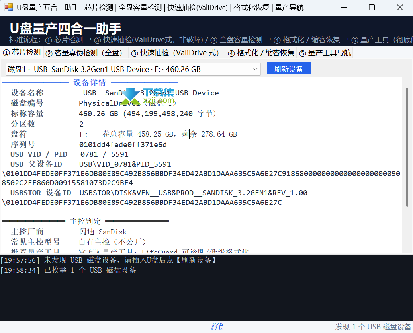Click the VID/PID value 0781 / 5591

coord(105,154)
